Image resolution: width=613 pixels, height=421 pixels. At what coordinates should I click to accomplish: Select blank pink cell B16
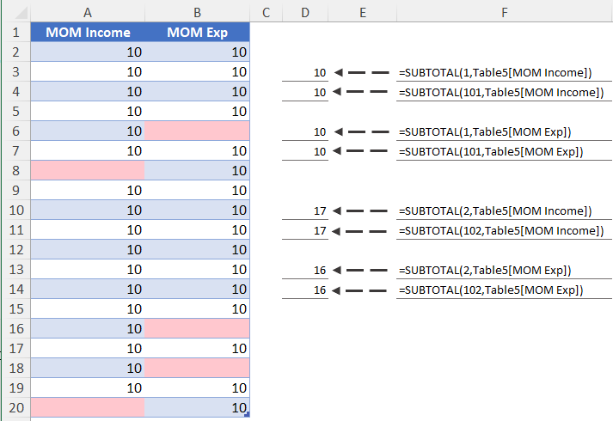[197, 328]
